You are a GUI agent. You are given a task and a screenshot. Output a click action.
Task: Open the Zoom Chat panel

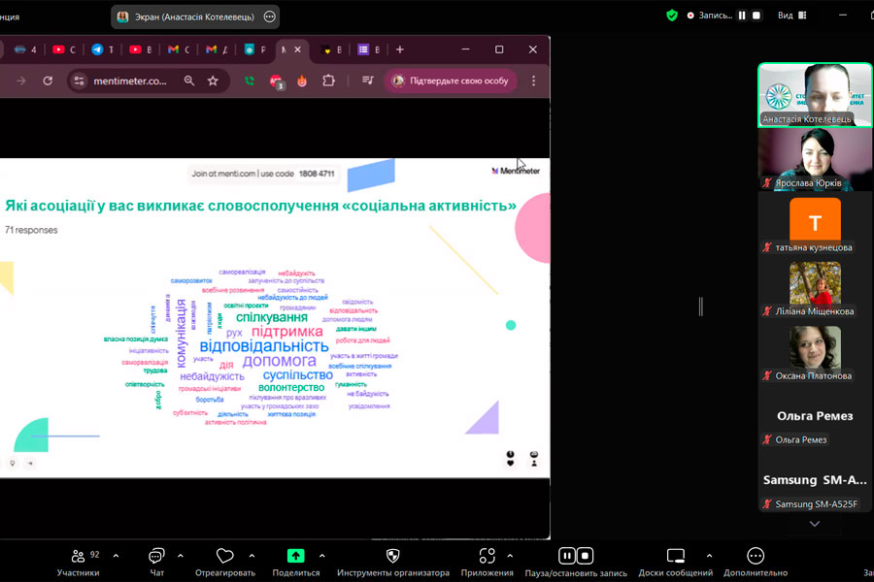pyautogui.click(x=156, y=563)
